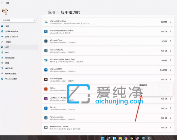The width and height of the screenshot is (177, 140).
Task: Click the Microsoft OneDrive cloud icon
Action: [x=46, y=22]
